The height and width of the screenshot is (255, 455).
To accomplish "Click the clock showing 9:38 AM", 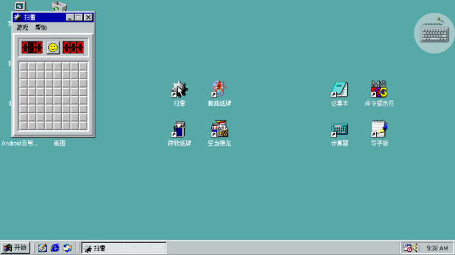I will 437,248.
